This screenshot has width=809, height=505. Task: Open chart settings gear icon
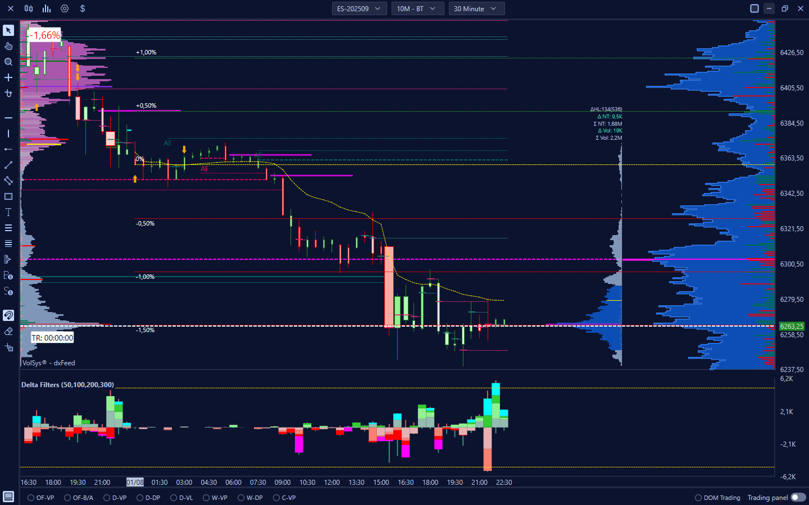pos(65,8)
